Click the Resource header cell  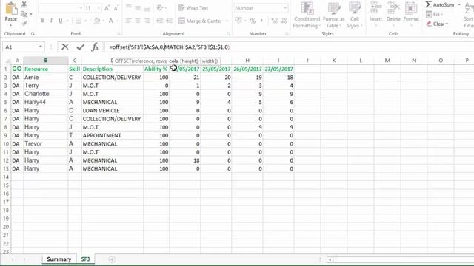pos(46,69)
